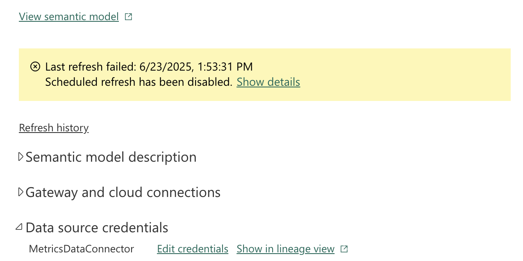Edit credentials for MetricsDataConnector

(193, 249)
